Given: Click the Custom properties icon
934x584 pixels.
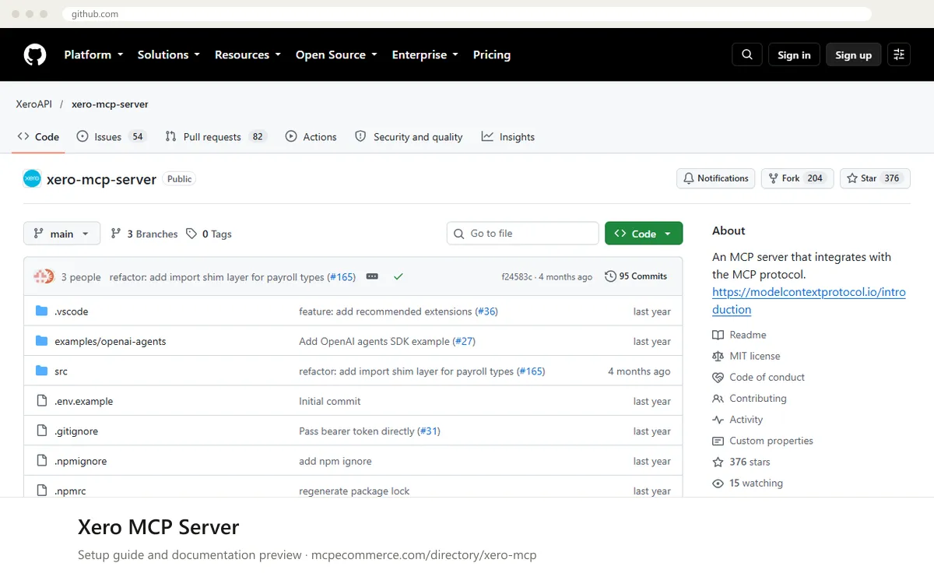Looking at the screenshot, I should [718, 441].
